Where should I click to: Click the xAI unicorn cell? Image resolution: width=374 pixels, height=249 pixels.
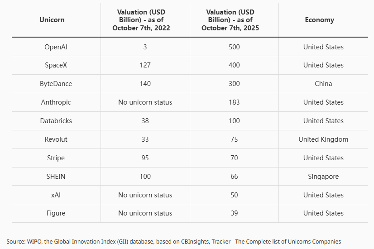(x=56, y=195)
